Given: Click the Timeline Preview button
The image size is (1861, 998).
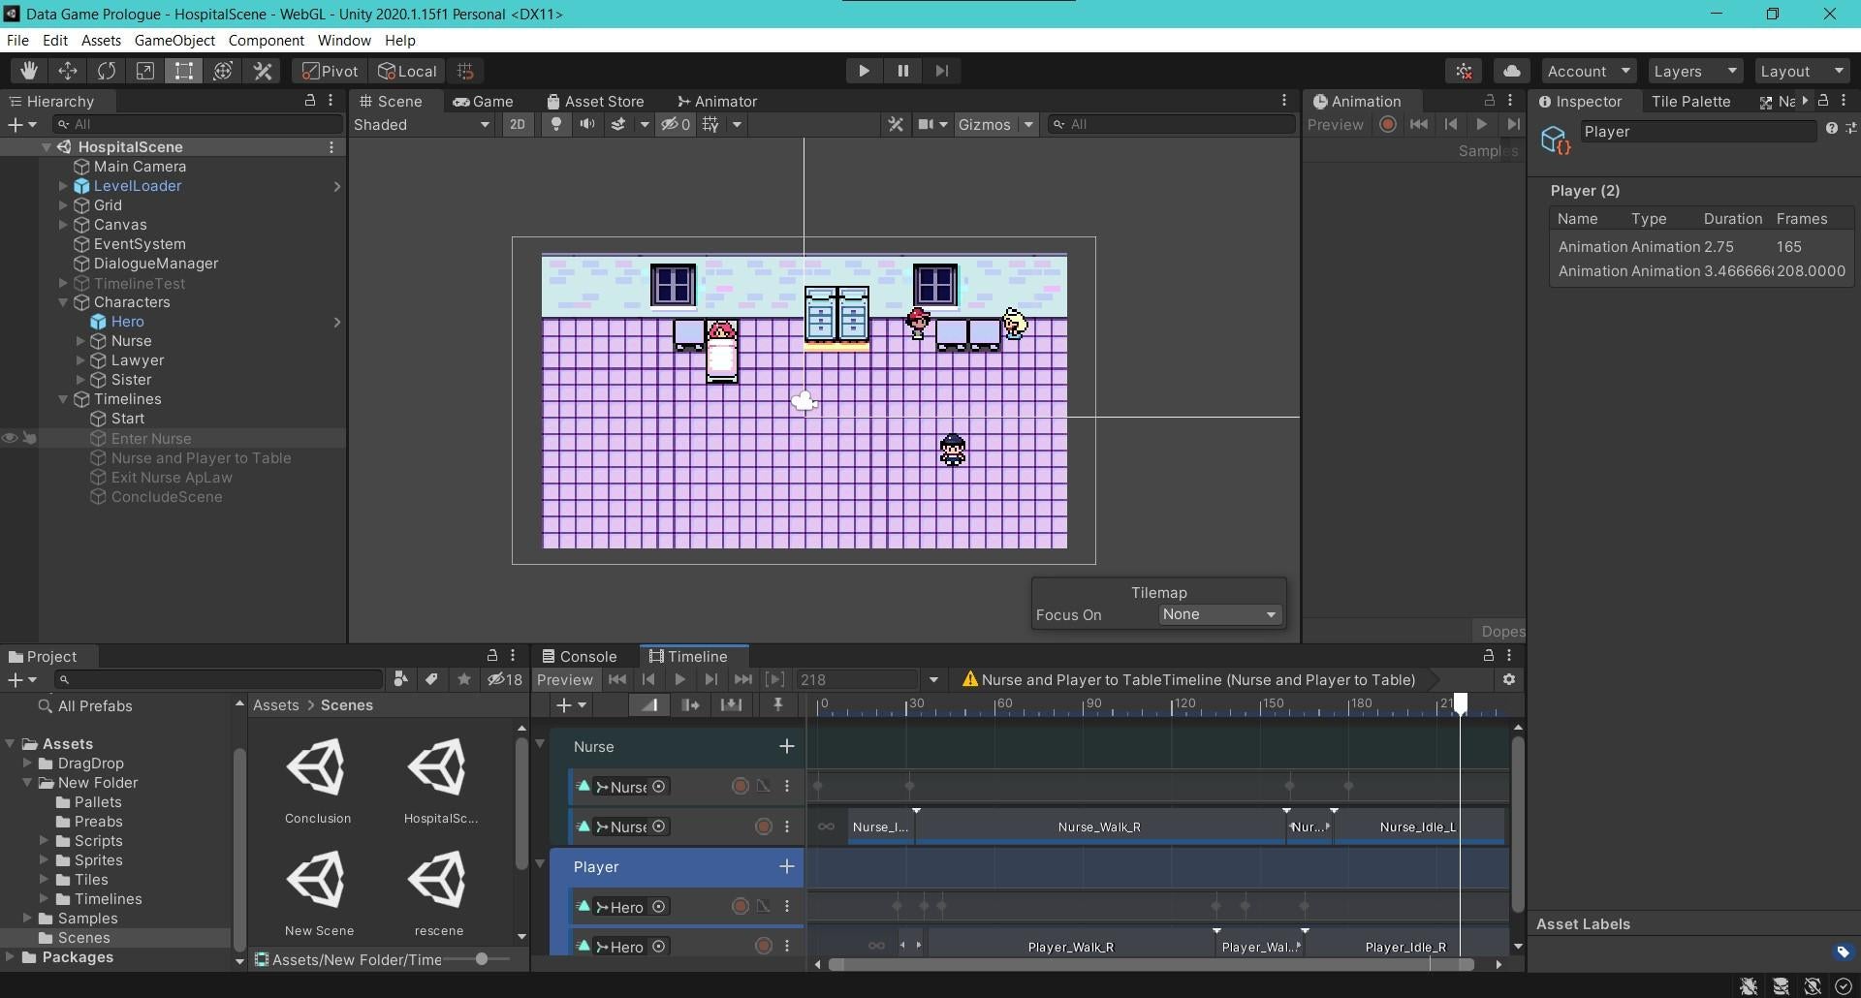Looking at the screenshot, I should 565,679.
